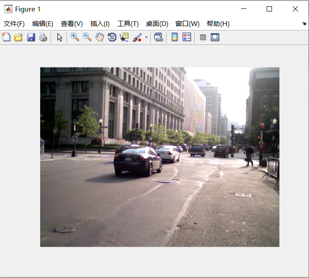This screenshot has height=278, width=309.
Task: Select the Data Cursor tool
Action: (124, 37)
